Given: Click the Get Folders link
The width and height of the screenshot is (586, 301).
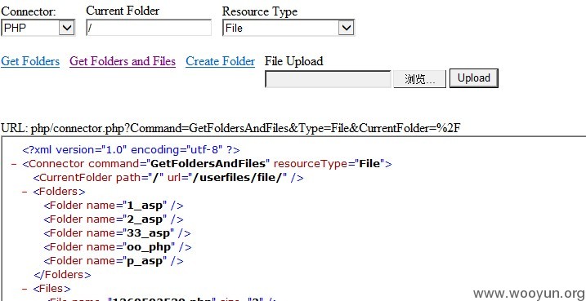Looking at the screenshot, I should [30, 61].
